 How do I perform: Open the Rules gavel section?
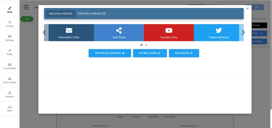tap(10, 52)
